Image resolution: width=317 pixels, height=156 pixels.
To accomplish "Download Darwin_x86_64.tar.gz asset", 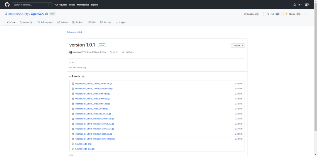I will 94,88.
